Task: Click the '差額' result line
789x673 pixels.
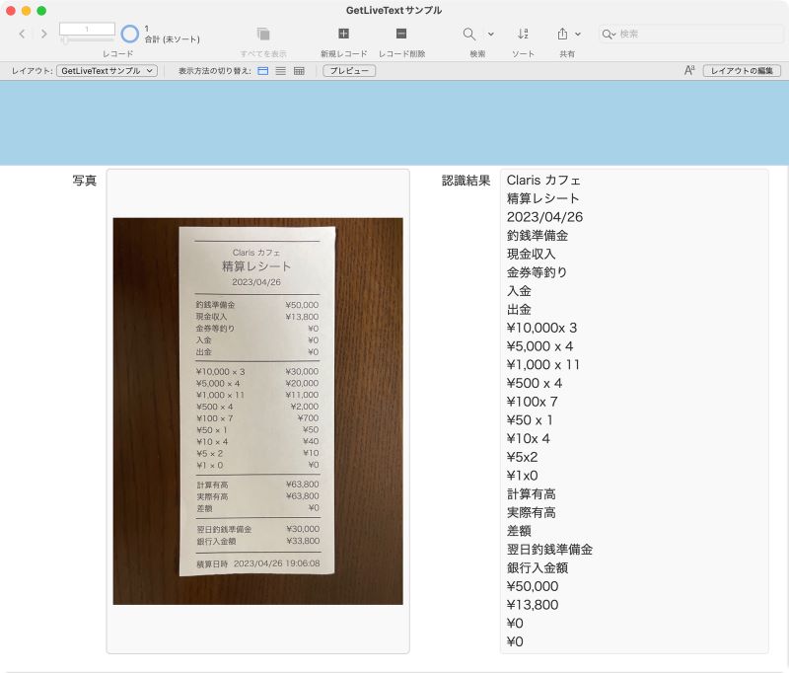Action: [x=519, y=531]
